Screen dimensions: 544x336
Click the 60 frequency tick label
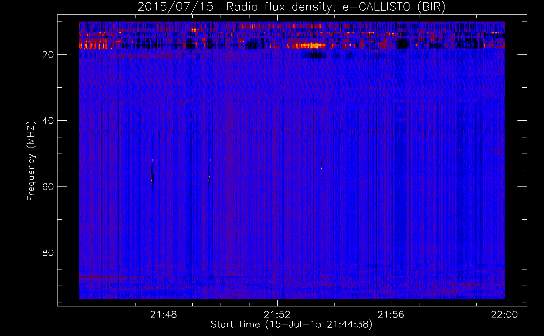48,187
